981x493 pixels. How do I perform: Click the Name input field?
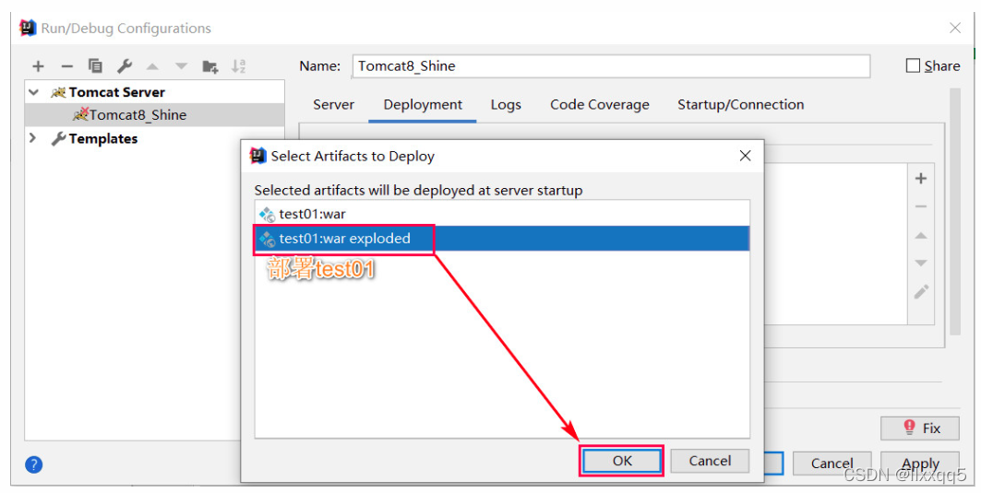click(x=611, y=66)
